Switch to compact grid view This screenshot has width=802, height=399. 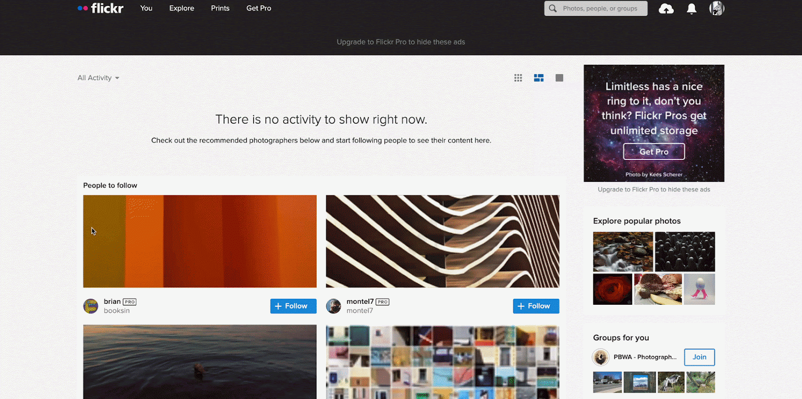point(518,78)
